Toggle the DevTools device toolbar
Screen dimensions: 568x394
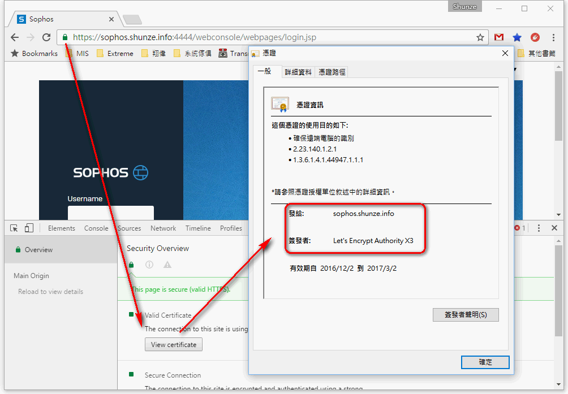tap(29, 228)
